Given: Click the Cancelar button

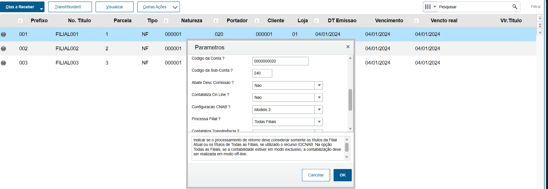Looking at the screenshot, I should point(316,175).
